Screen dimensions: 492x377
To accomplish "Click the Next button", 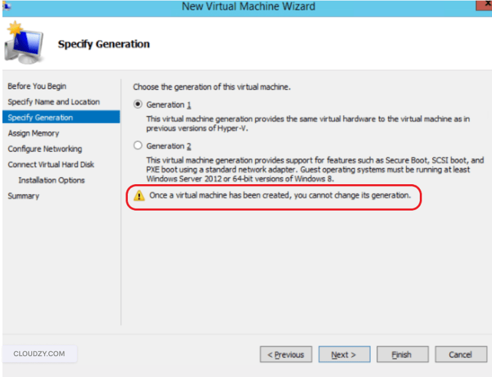I will pyautogui.click(x=344, y=354).
